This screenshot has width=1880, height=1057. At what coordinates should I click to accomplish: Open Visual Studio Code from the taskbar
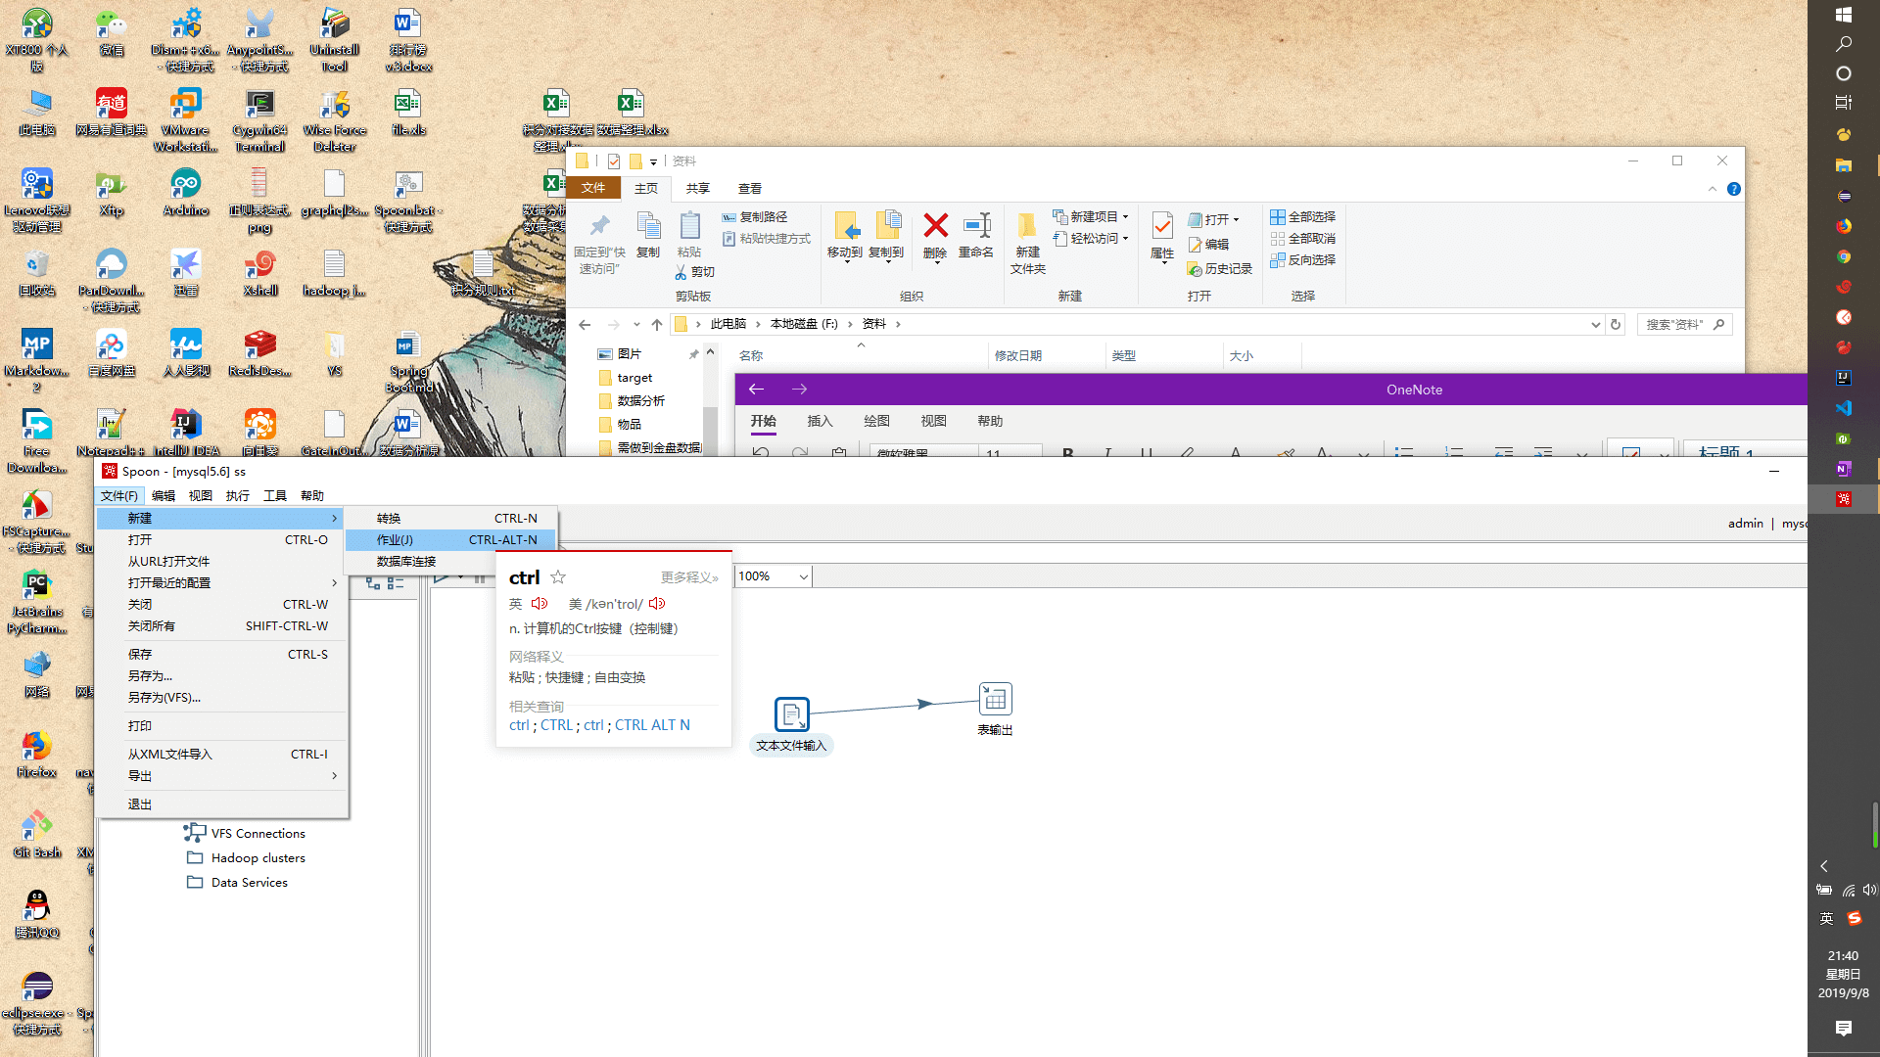click(x=1844, y=408)
